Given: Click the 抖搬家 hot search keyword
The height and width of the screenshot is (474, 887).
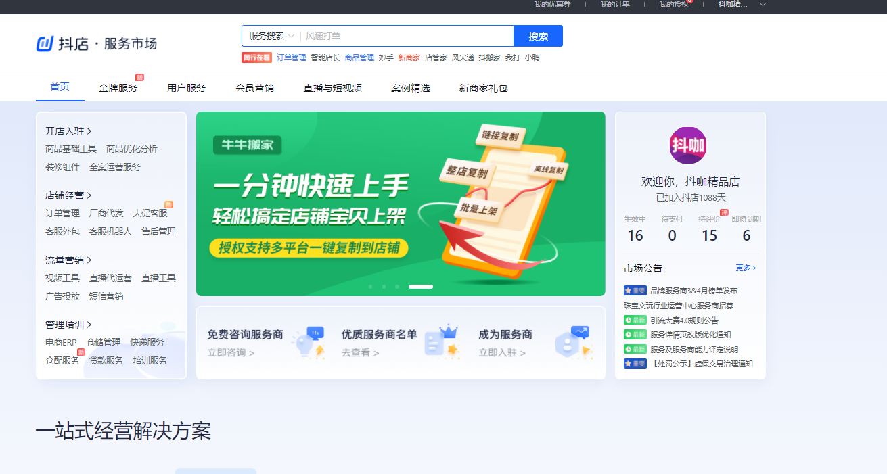Looking at the screenshot, I should (489, 57).
